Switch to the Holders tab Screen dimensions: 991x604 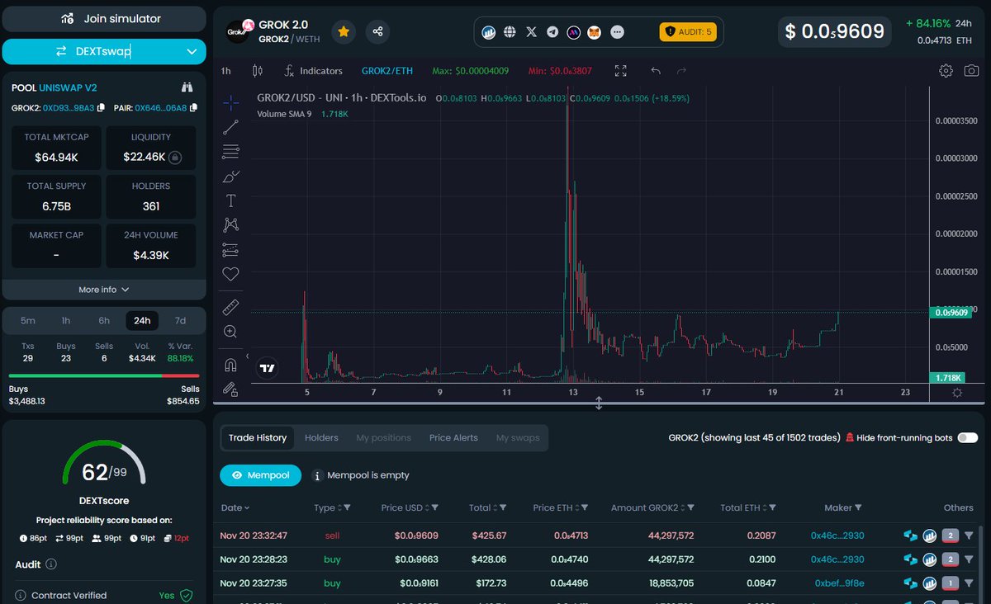321,437
